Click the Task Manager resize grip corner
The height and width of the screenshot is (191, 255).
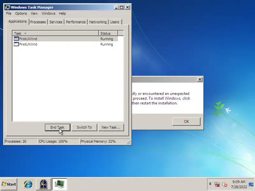pyautogui.click(x=129, y=142)
